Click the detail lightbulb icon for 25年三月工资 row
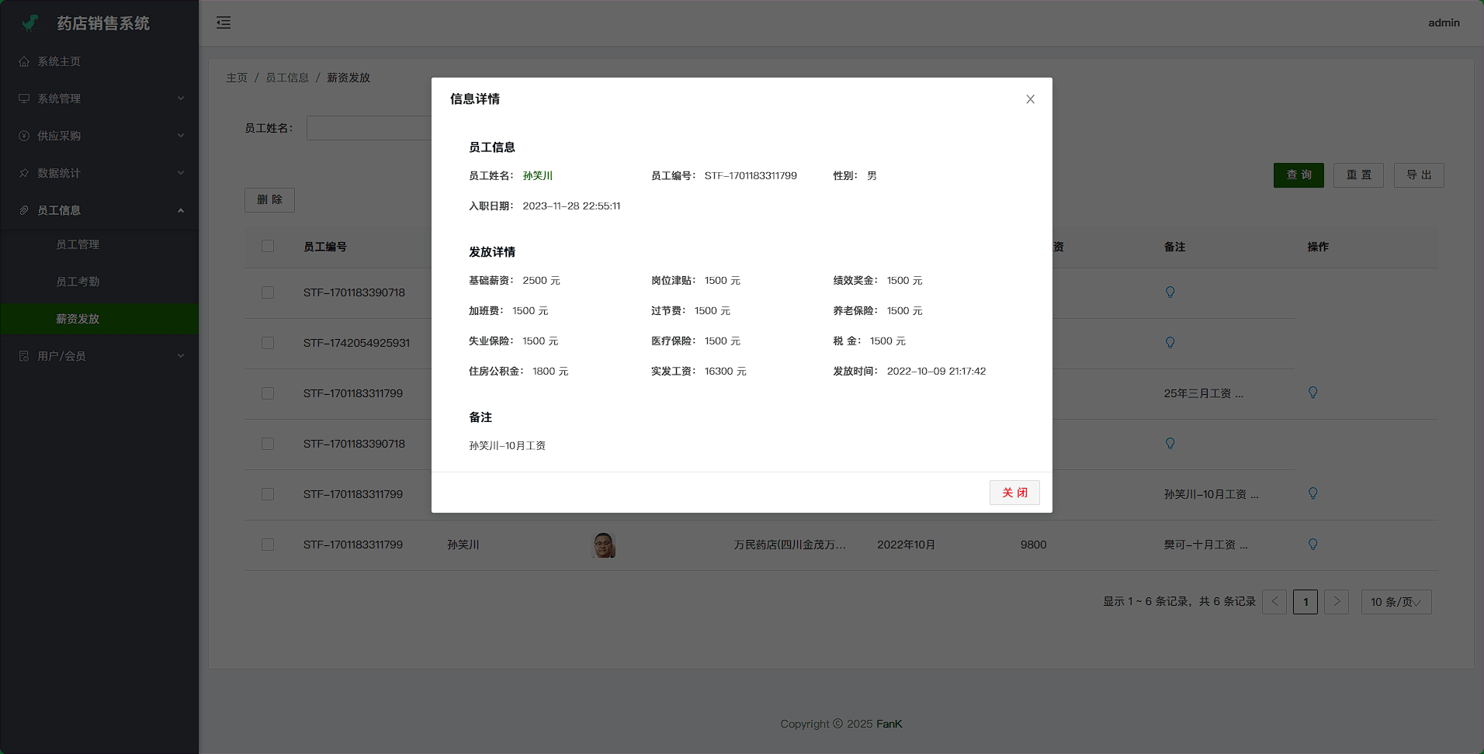This screenshot has height=754, width=1484. pos(1312,393)
